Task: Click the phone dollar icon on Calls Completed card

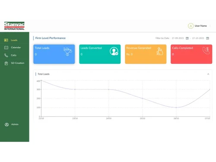Action: tap(206, 51)
